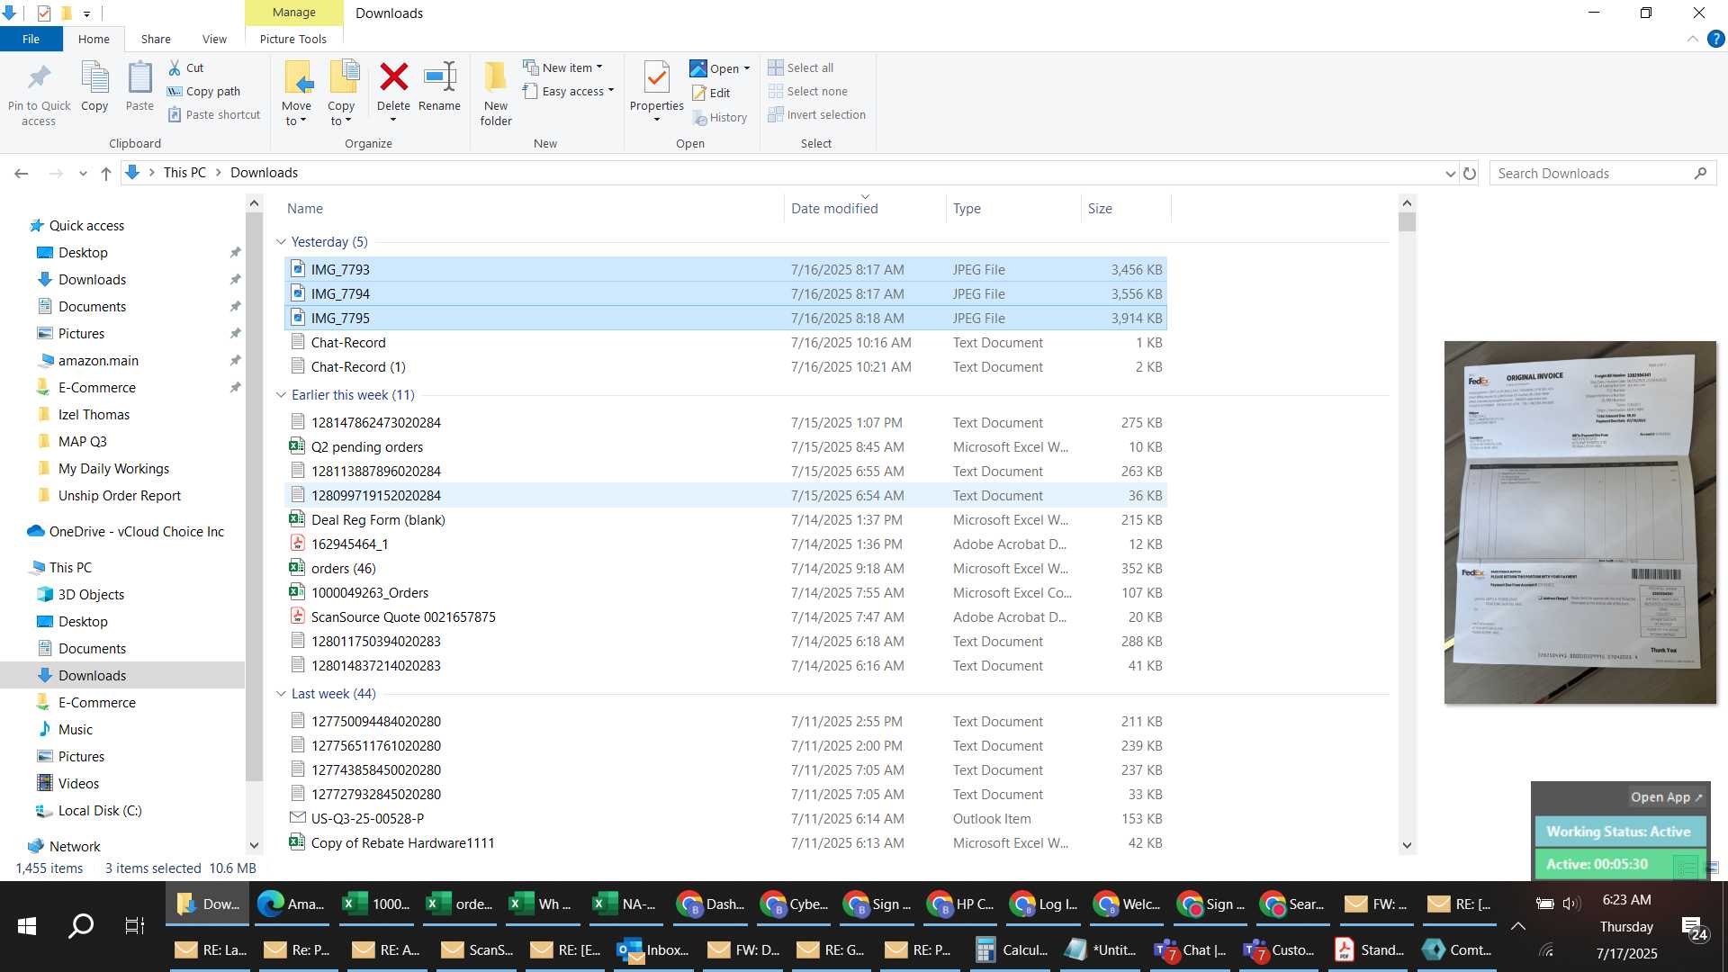Screen dimensions: 1728x972
Task: Click the New folder icon
Action: (x=496, y=77)
